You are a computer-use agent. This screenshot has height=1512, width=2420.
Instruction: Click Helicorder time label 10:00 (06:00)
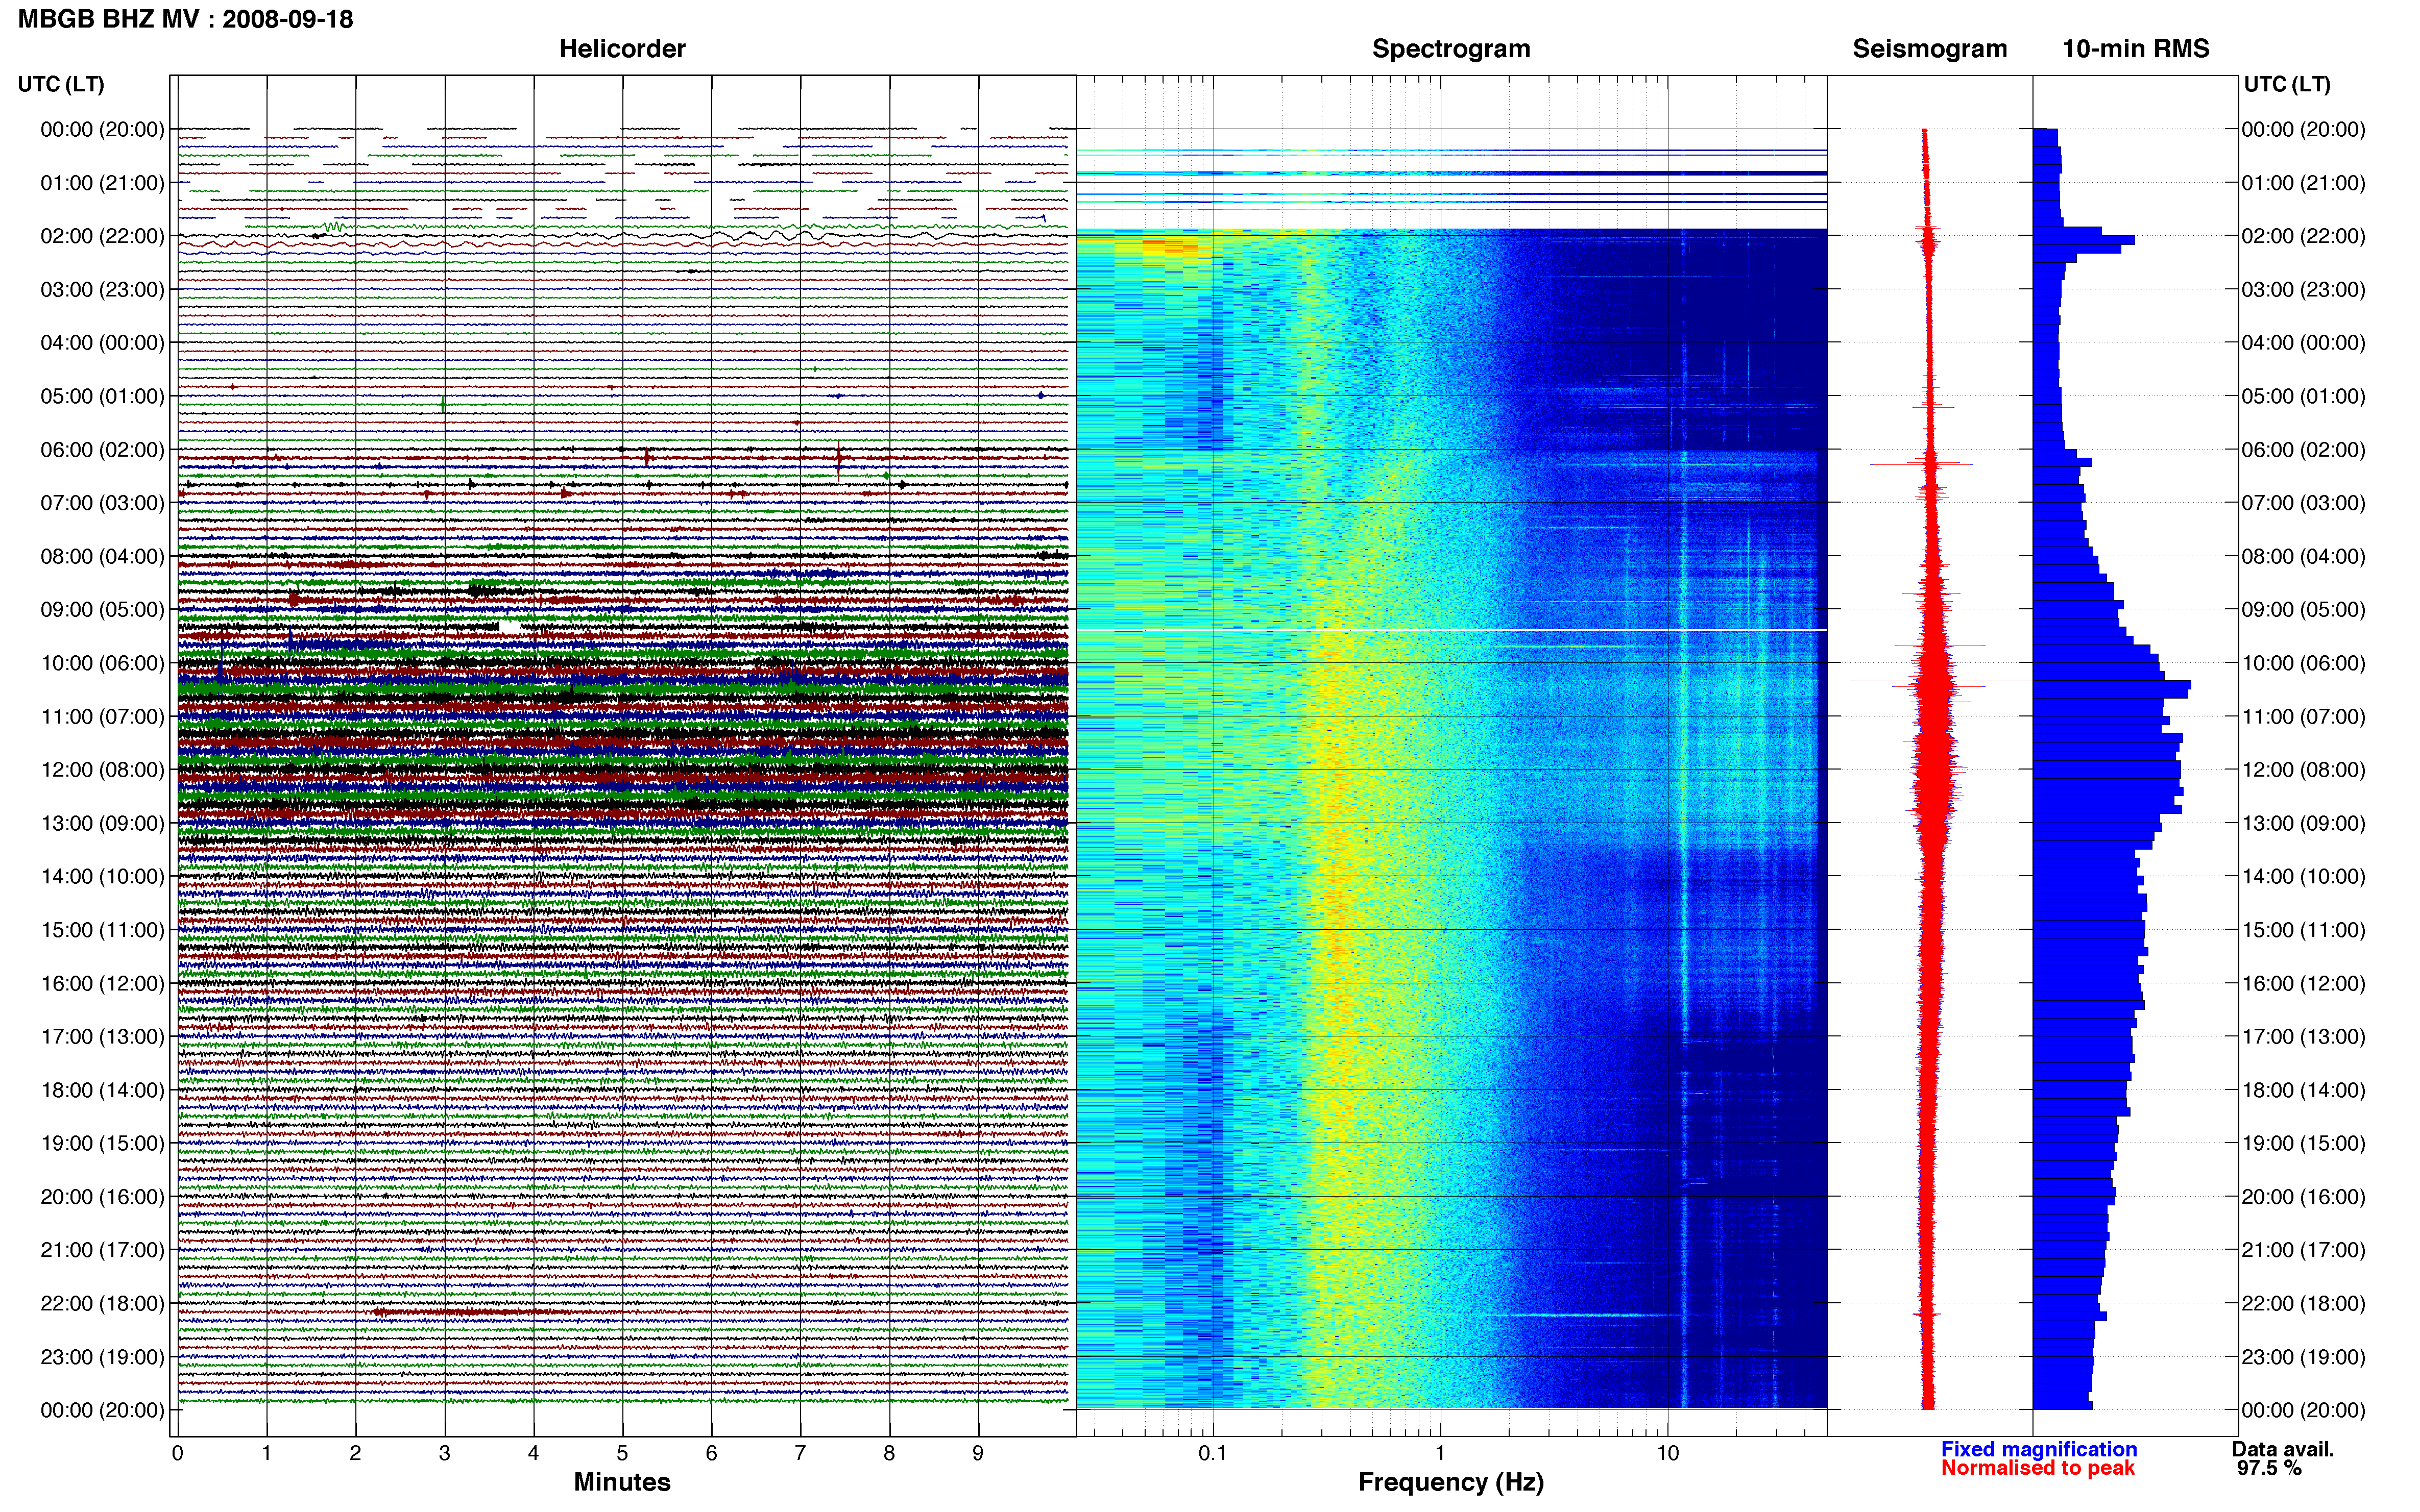[x=102, y=663]
